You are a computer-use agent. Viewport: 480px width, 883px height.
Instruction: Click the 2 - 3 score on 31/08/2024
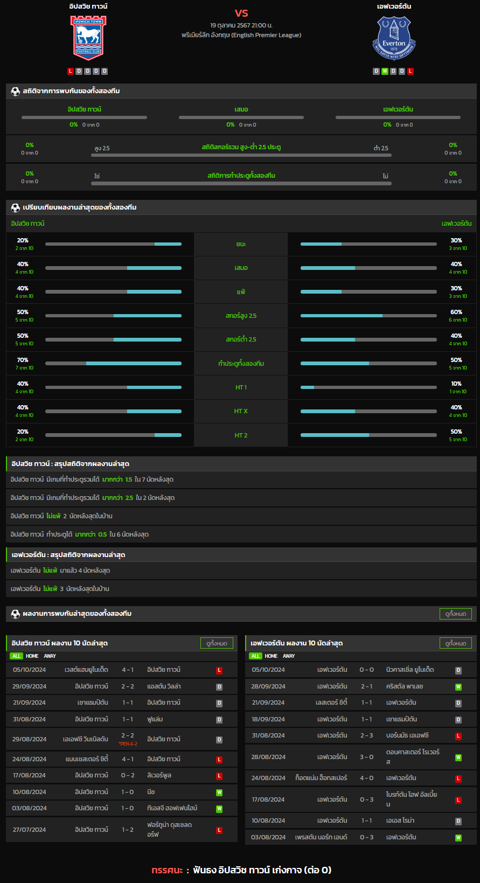[367, 736]
